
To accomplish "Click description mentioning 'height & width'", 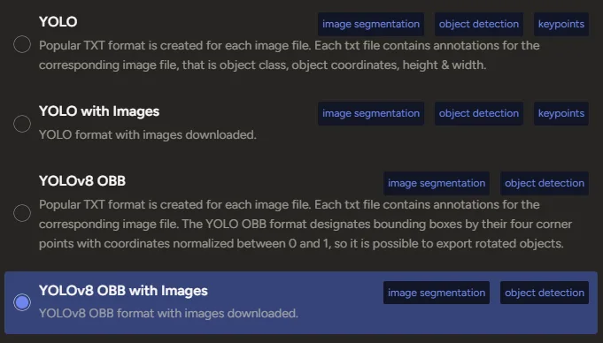I will click(290, 56).
